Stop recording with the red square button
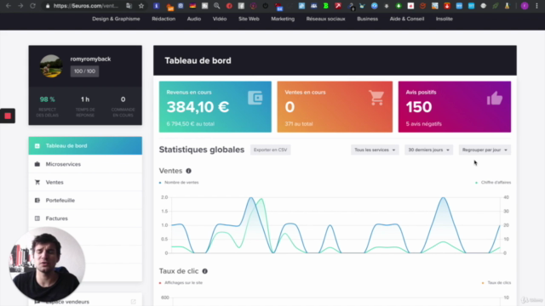Viewport: 545px width, 306px height. click(x=8, y=116)
